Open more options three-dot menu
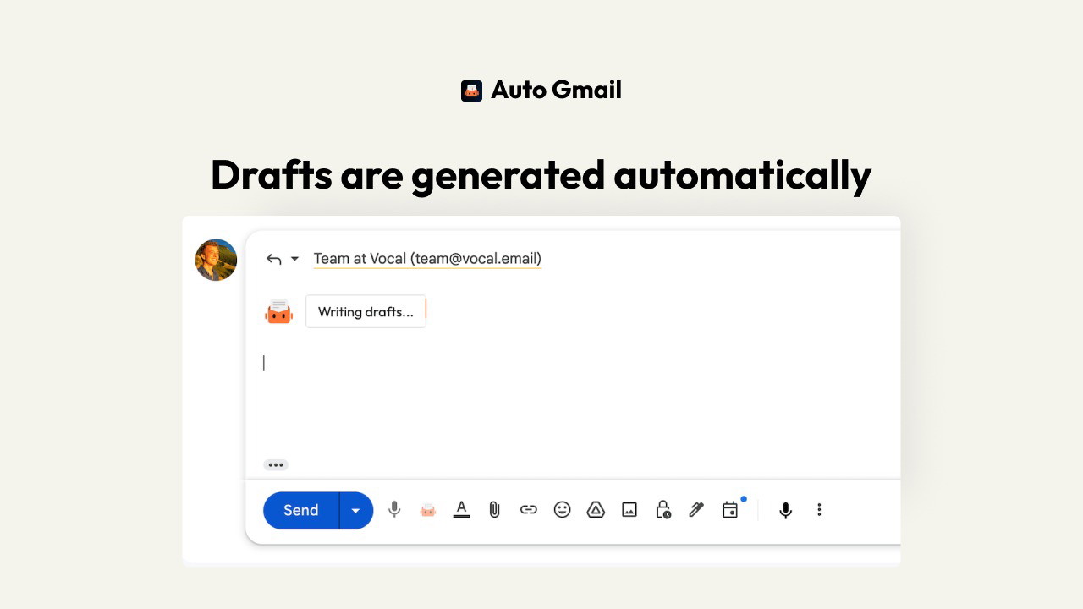The height and width of the screenshot is (609, 1083). pyautogui.click(x=819, y=510)
